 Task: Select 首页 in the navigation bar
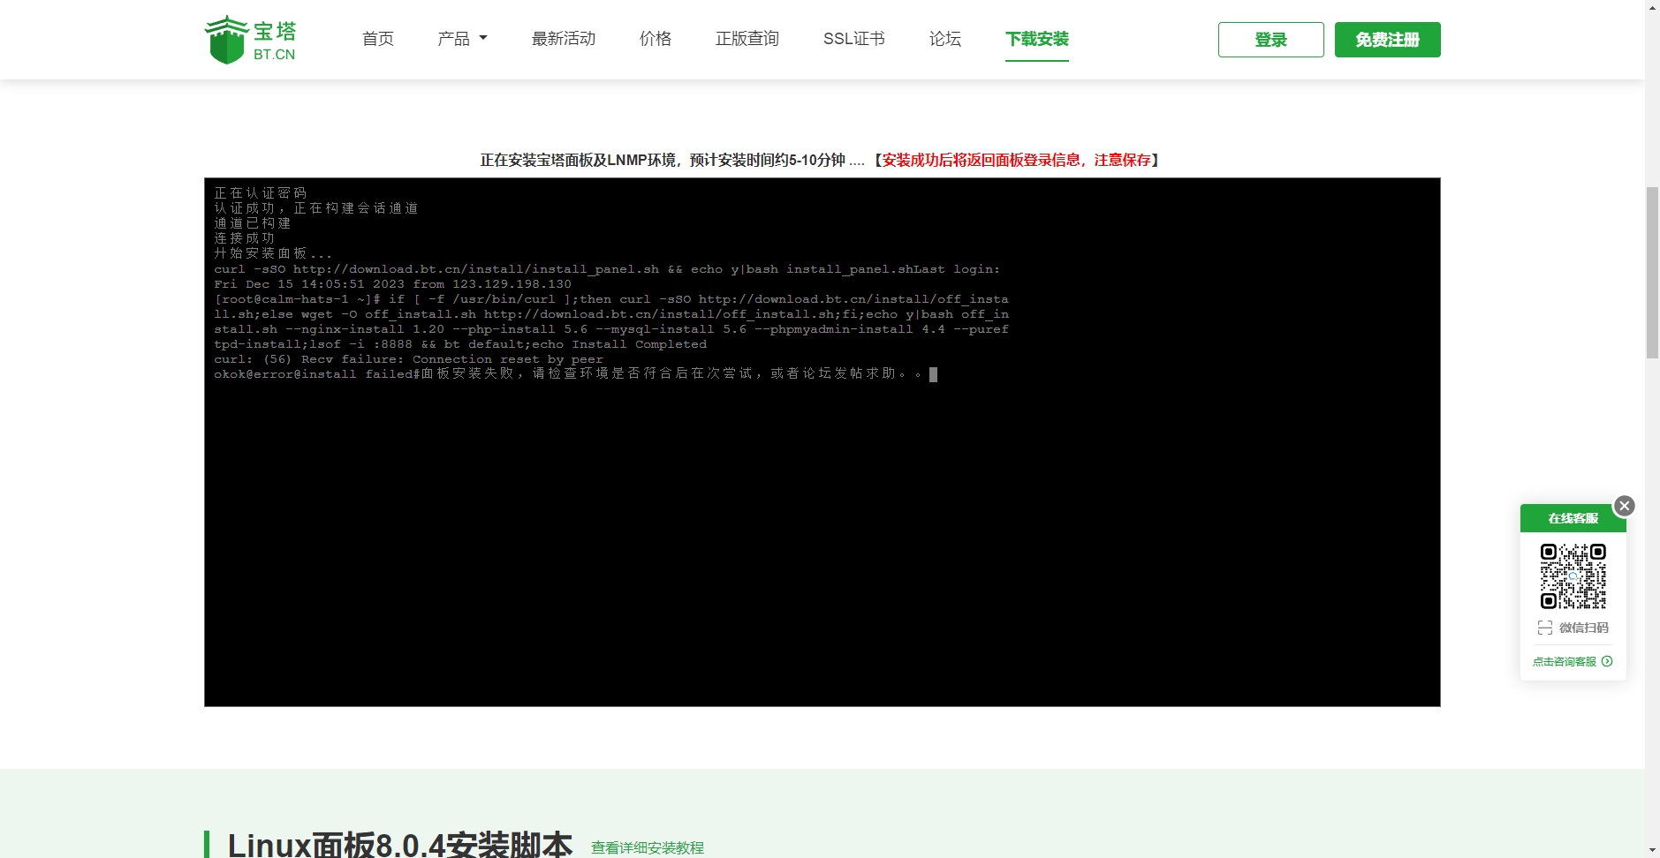point(376,38)
